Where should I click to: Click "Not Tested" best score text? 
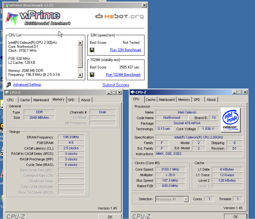point(131,42)
